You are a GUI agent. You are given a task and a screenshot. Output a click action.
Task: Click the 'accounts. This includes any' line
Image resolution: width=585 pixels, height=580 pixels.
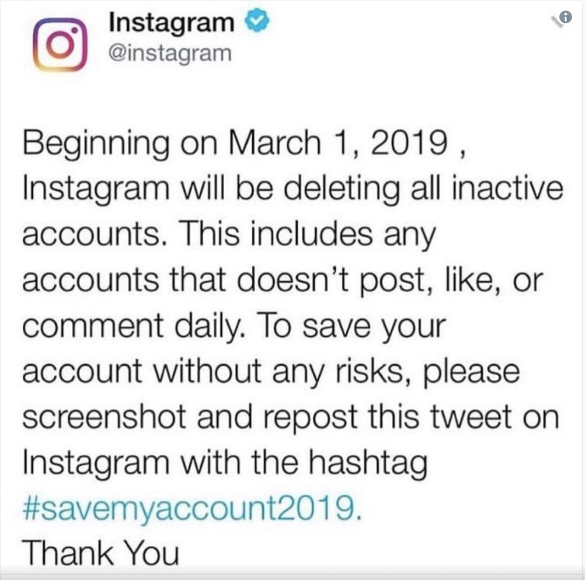[229, 235]
